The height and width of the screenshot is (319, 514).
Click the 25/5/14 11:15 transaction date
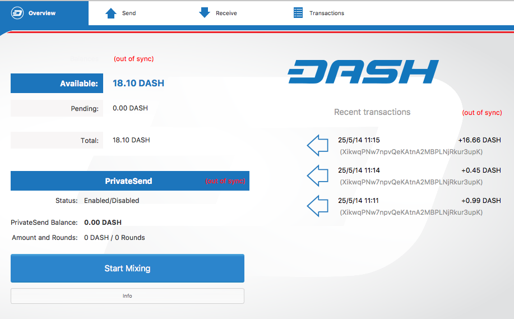tap(359, 140)
